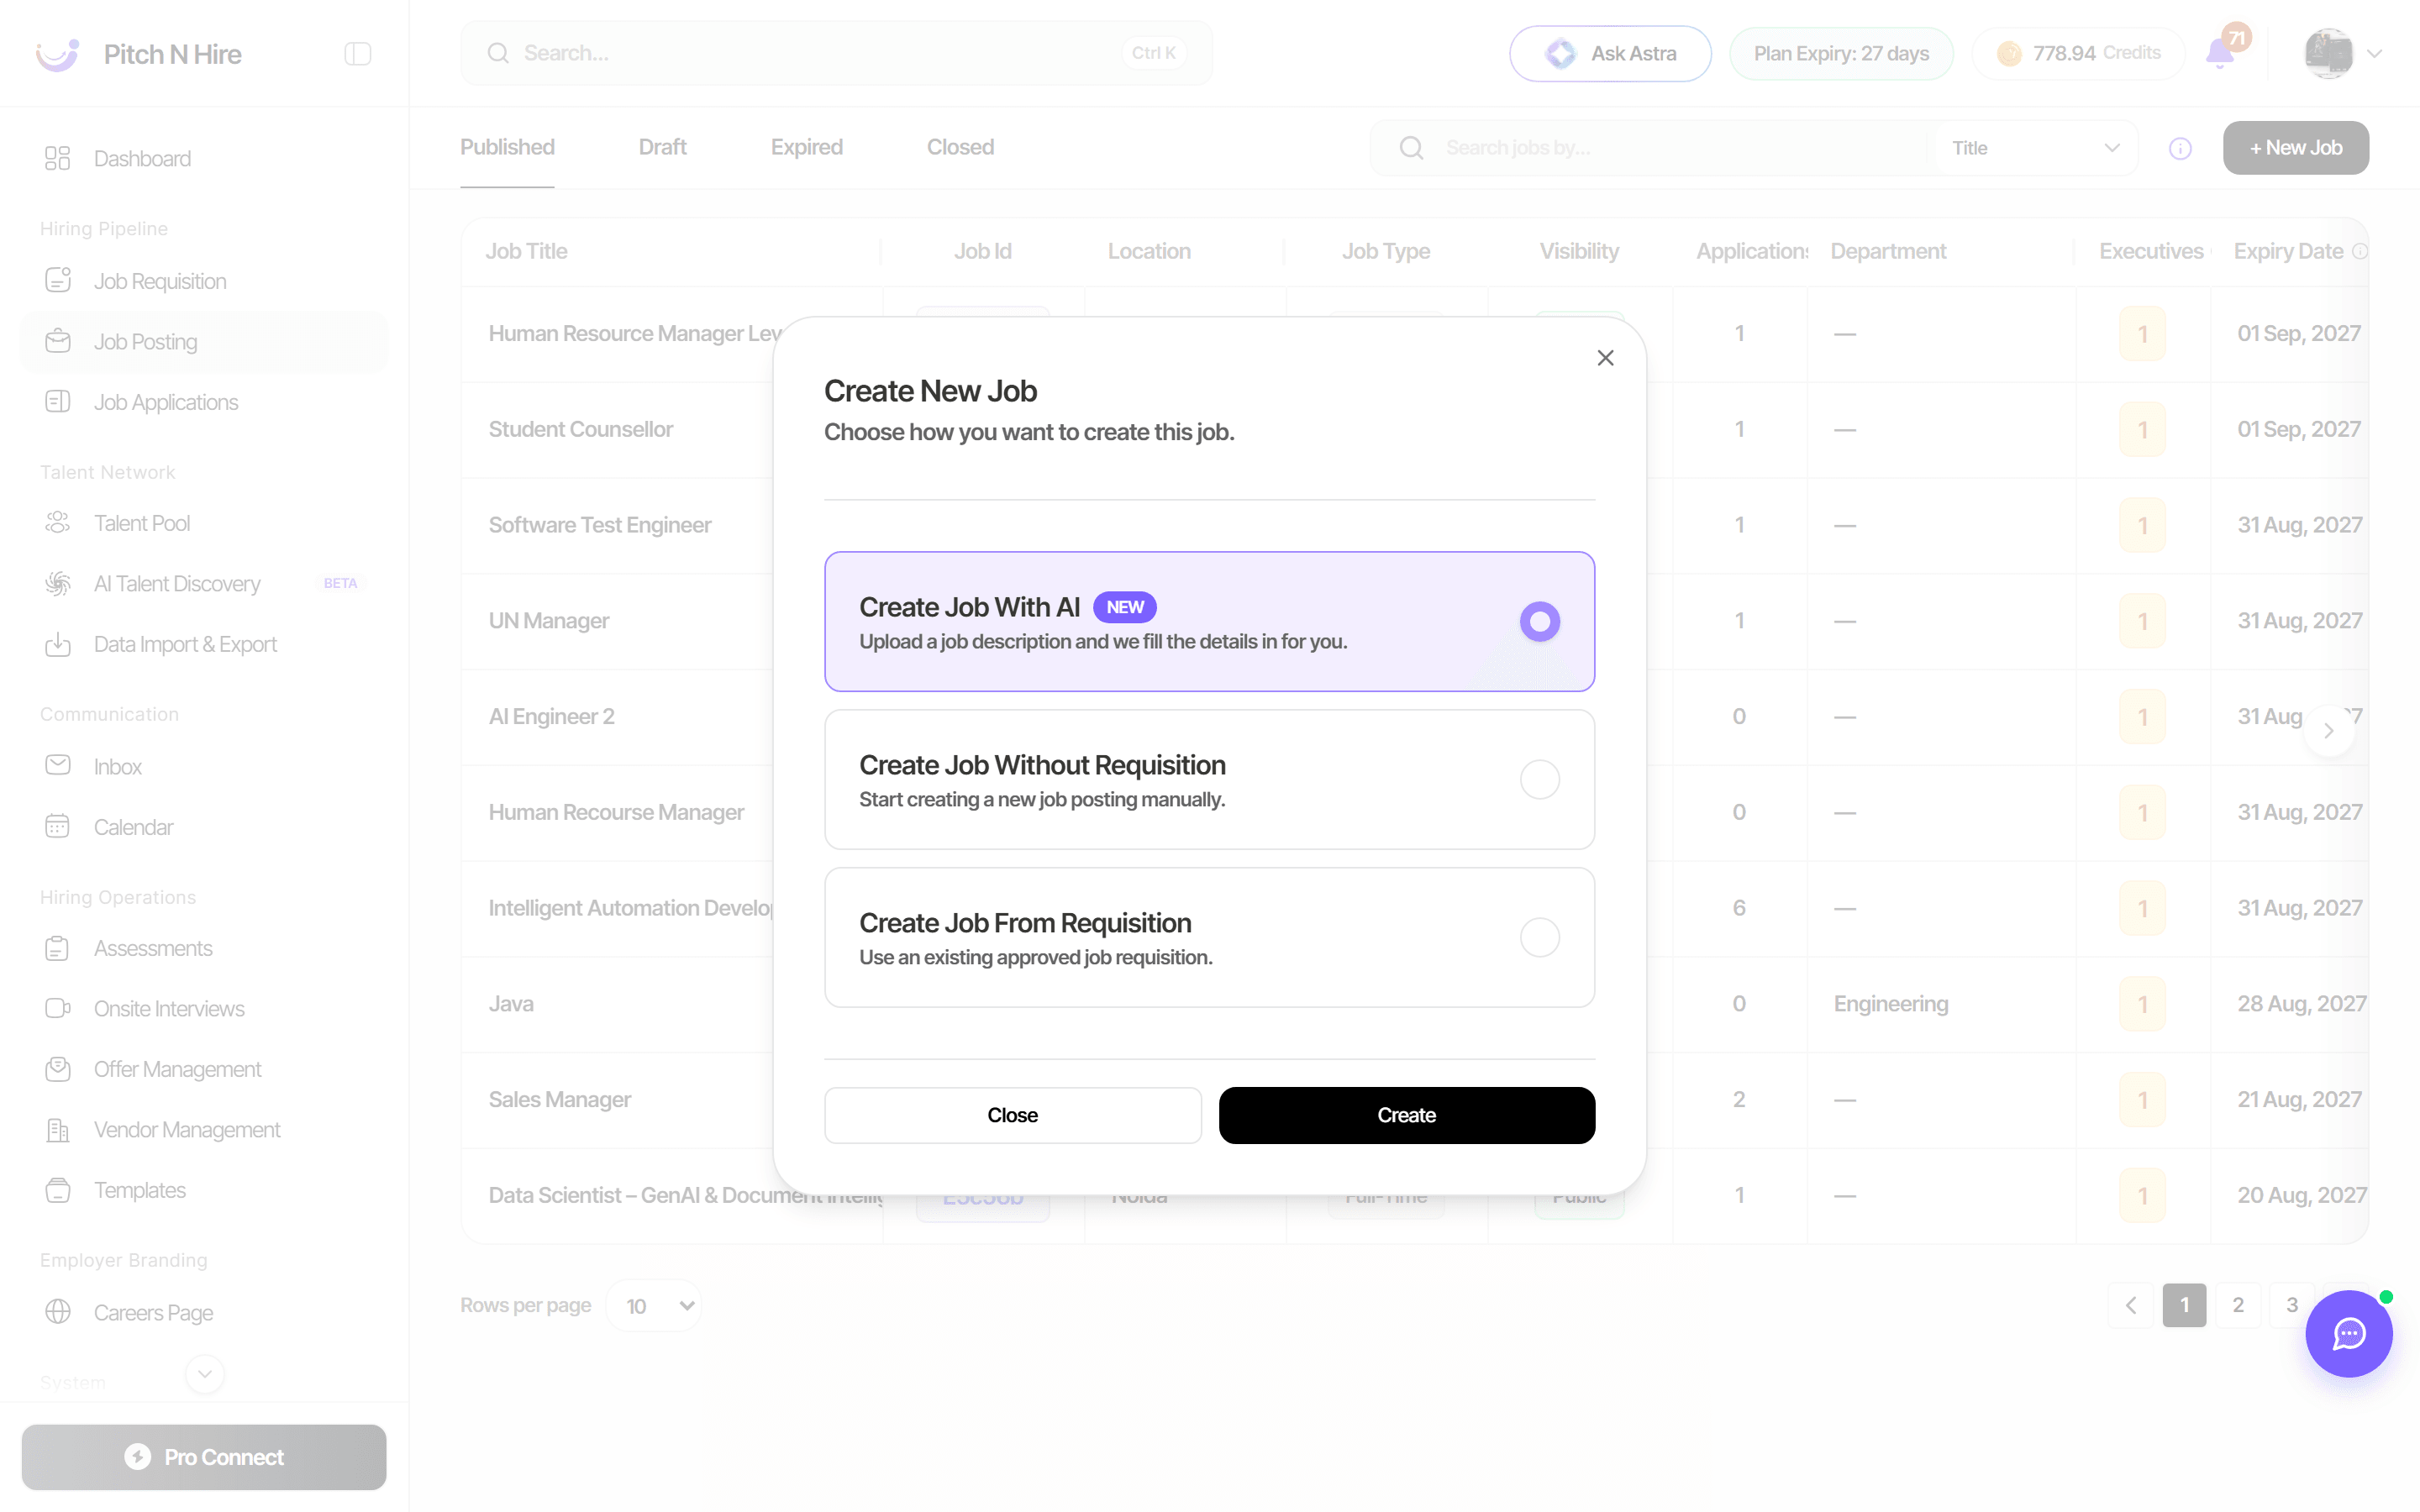Go to page 3 of jobs

[x=2291, y=1305]
